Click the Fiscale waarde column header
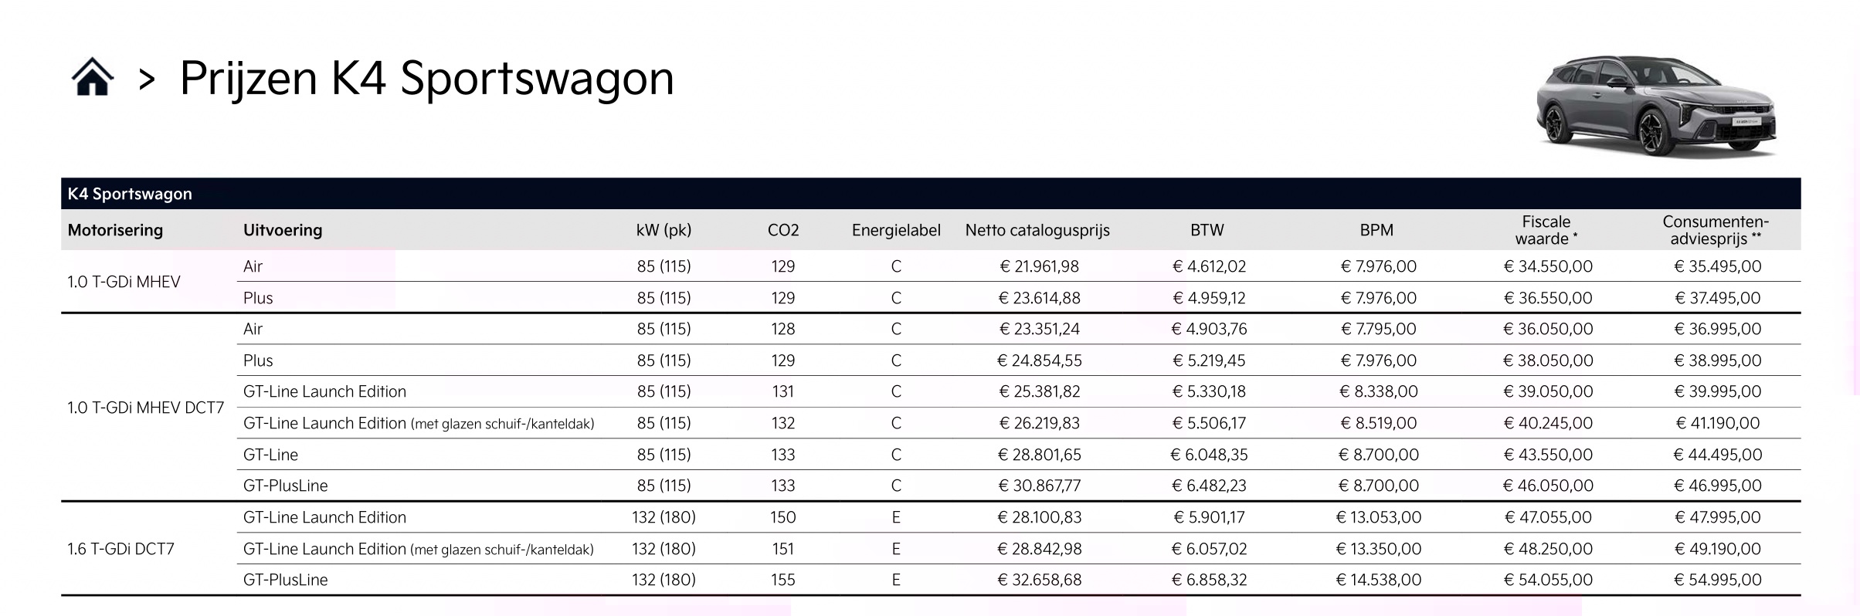The image size is (1860, 616). point(1546,230)
